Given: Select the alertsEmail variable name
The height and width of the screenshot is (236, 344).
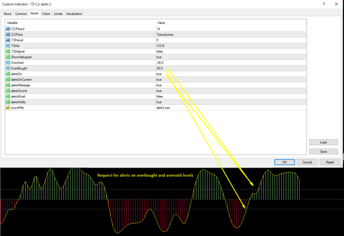Looking at the screenshot, I should (18, 96).
